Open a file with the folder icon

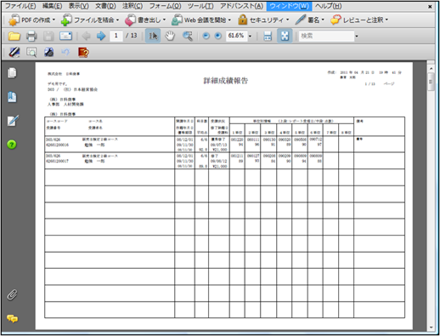[14, 36]
